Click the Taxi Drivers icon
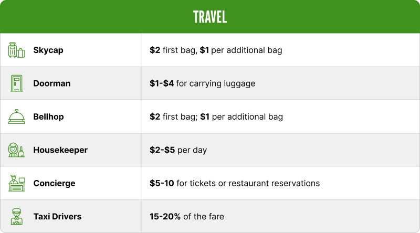This screenshot has height=233, width=420. (x=17, y=216)
